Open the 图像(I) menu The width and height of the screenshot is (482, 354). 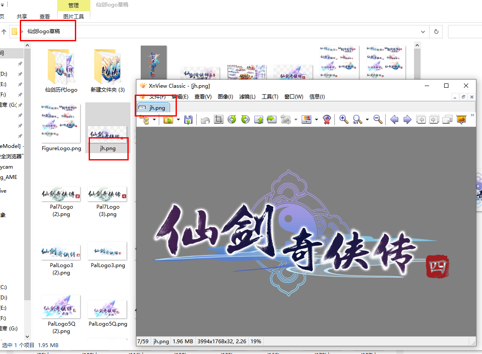[x=226, y=97]
